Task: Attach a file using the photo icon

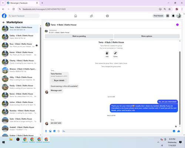Action: coord(50,131)
